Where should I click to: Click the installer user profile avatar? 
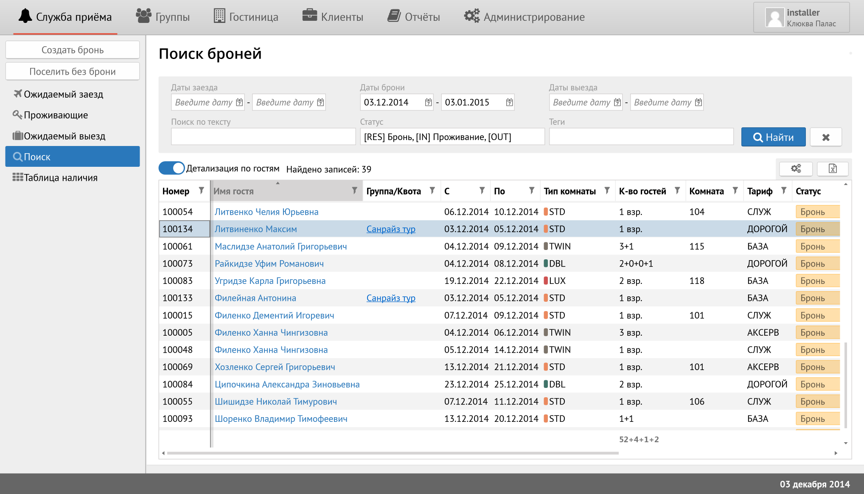pyautogui.click(x=774, y=18)
